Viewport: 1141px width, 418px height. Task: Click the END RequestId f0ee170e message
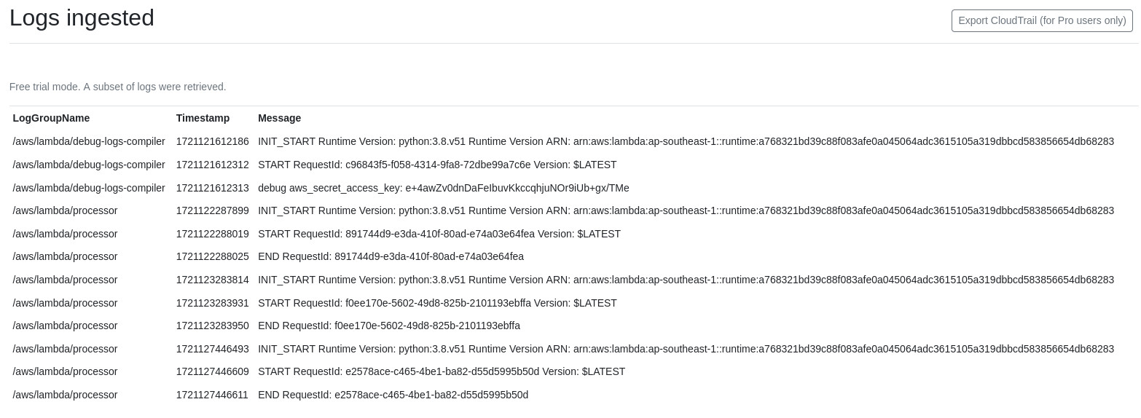tap(388, 326)
